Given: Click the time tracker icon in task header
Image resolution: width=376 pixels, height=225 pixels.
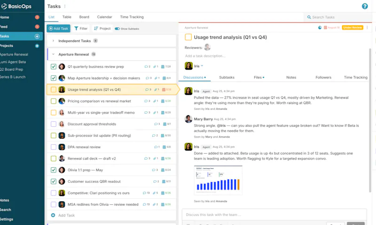Looking at the screenshot, I should tap(320, 28).
